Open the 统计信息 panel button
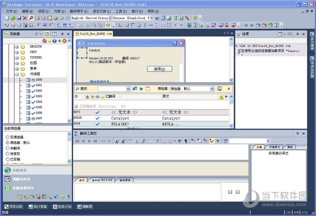The height and width of the screenshot is (216, 316). tap(38, 207)
